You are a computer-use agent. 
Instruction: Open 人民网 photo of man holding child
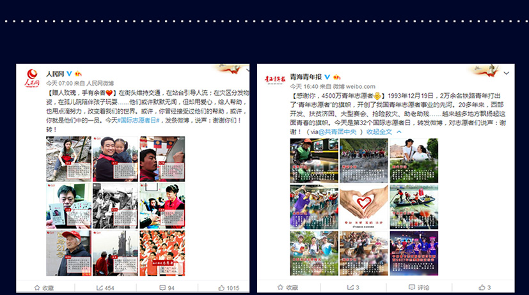115,159
